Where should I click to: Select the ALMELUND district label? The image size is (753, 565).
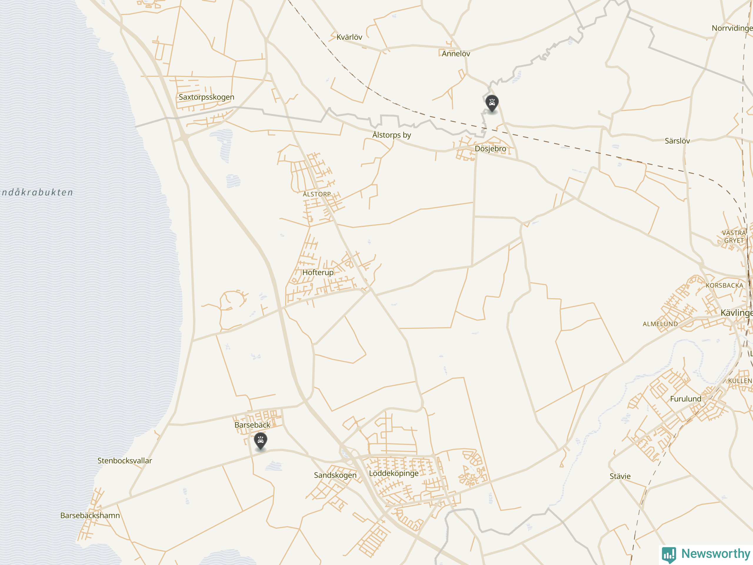point(660,324)
